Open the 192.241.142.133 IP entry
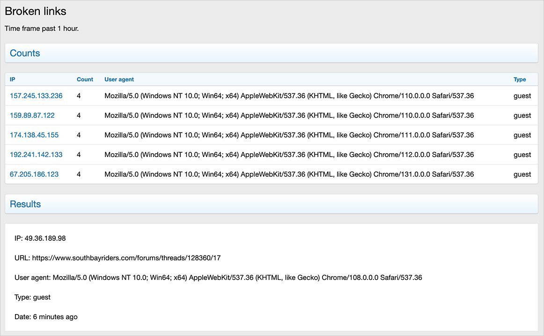This screenshot has width=544, height=336. (36, 155)
